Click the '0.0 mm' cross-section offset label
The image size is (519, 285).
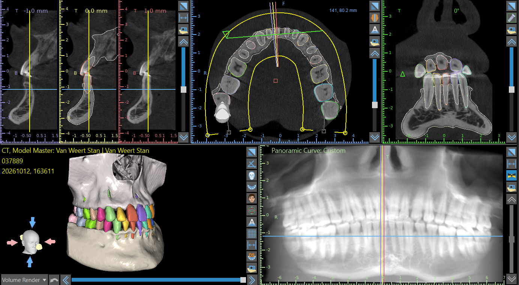[96, 11]
